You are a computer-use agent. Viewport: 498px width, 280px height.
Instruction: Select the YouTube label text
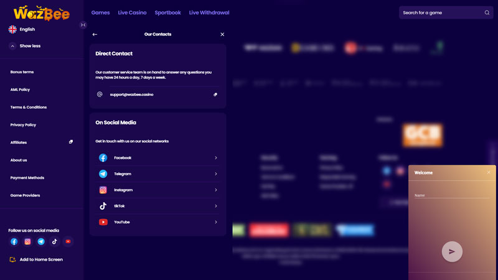tap(122, 222)
